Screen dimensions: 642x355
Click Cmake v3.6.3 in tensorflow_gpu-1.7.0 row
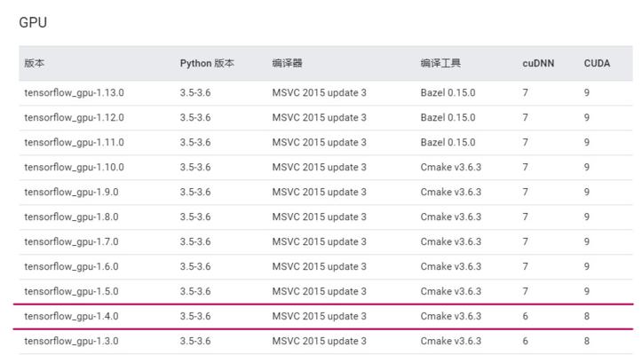coord(451,241)
